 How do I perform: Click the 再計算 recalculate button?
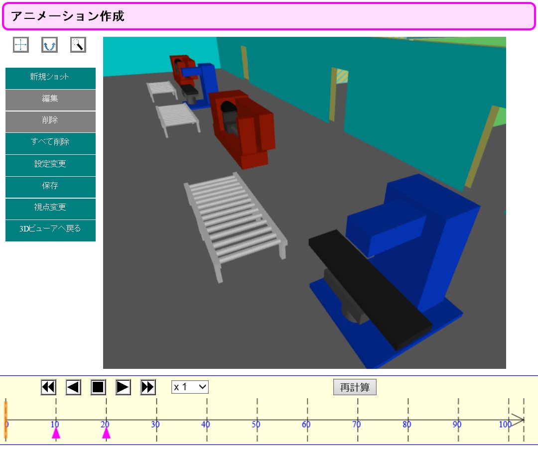coord(355,387)
